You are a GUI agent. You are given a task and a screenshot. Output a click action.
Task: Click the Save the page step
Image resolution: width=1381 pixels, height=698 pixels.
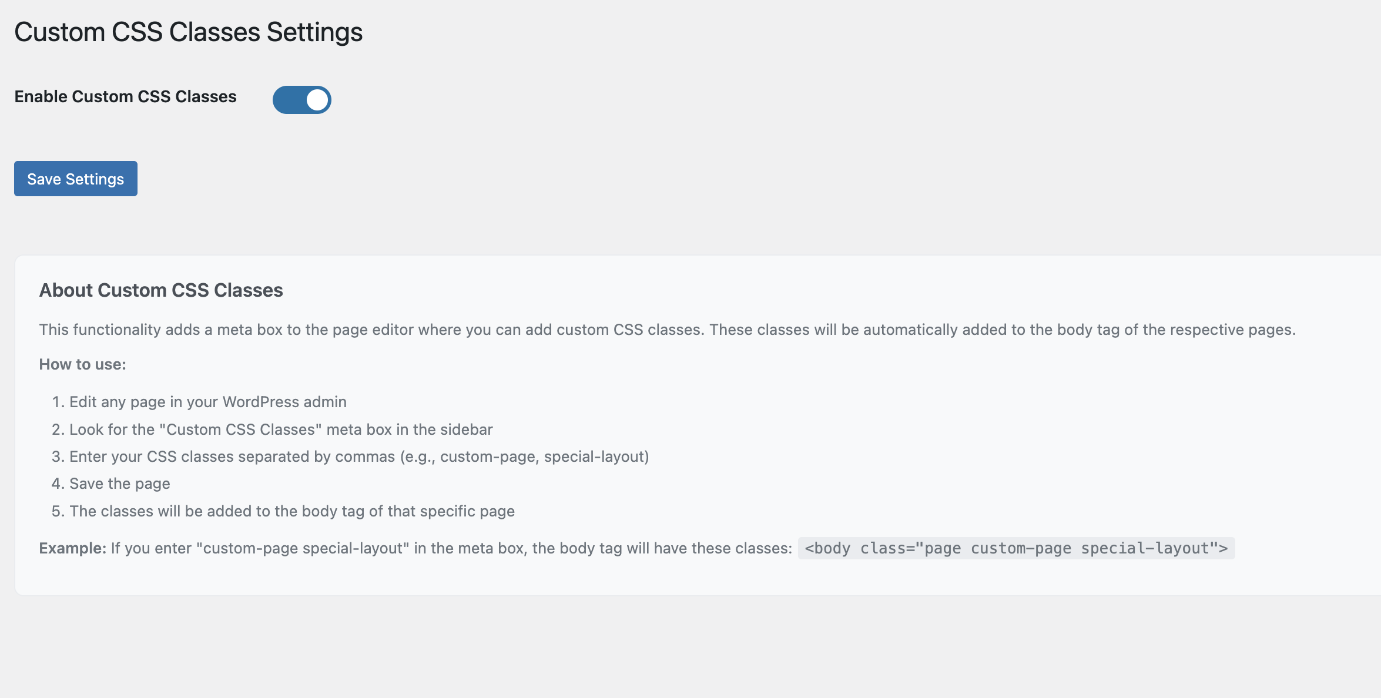(120, 484)
